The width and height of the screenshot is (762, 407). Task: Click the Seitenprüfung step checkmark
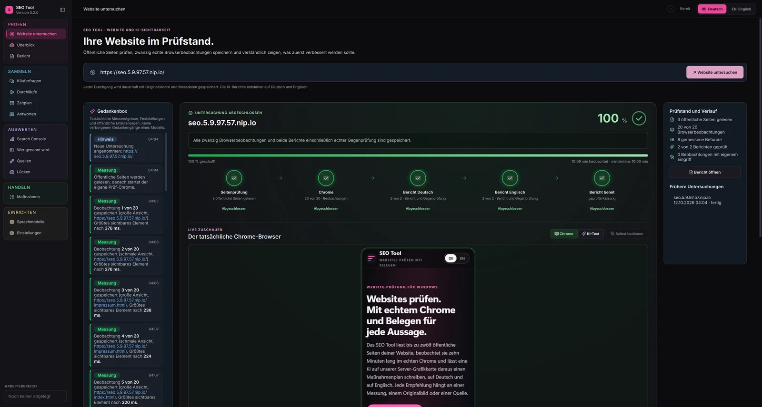234,178
